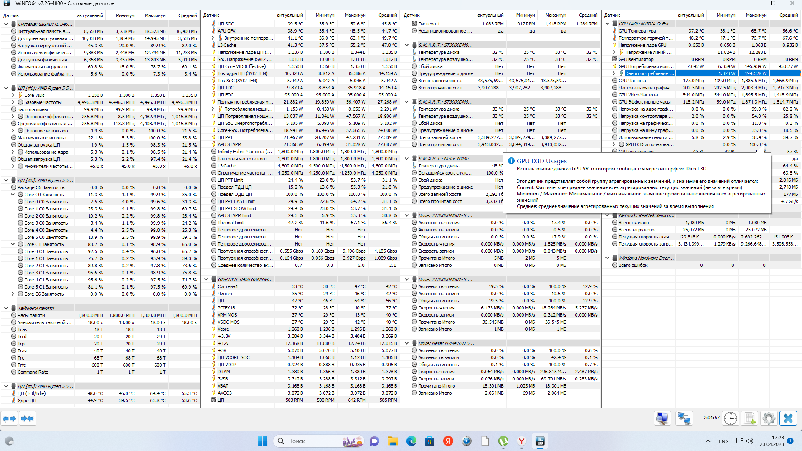This screenshot has width=802, height=451.
Task: Collapse the GPU [#0]: NVIDIA GeForce group
Action: coord(607,24)
